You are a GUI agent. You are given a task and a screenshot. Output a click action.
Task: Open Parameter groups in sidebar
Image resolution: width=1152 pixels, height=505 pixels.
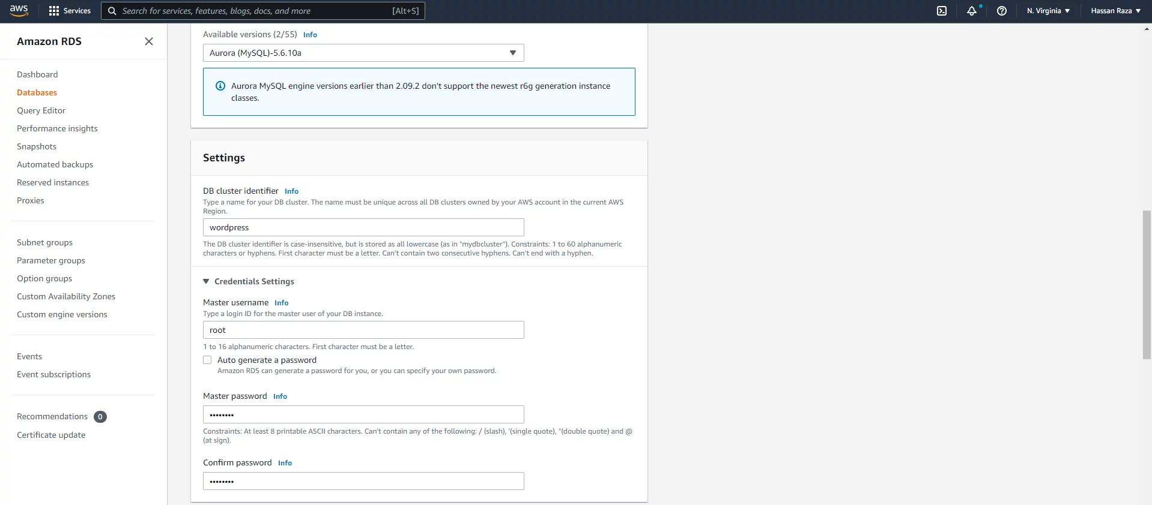(x=51, y=260)
